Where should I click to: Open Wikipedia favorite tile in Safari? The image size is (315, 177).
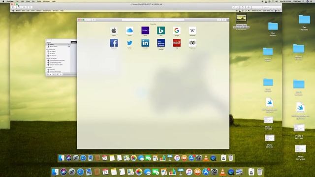click(192, 30)
